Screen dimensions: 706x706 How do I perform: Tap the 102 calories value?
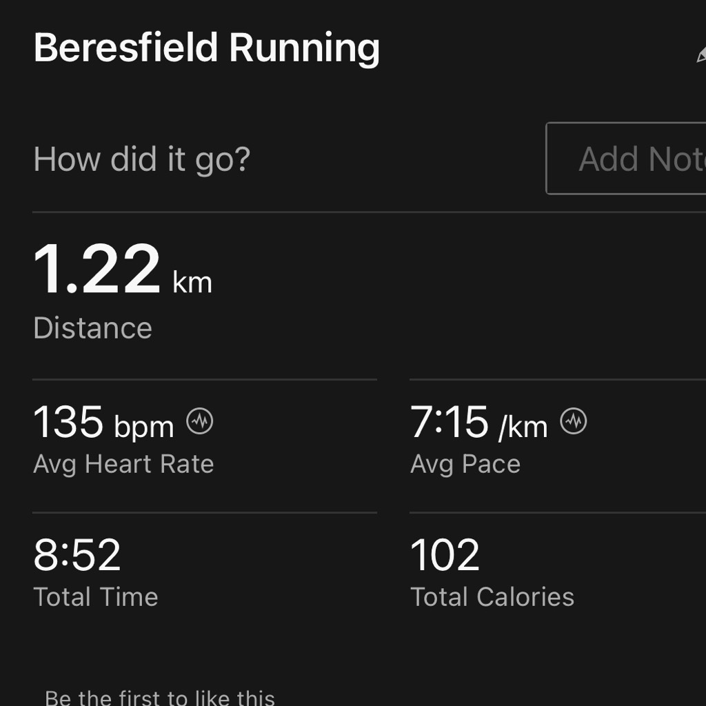click(445, 555)
